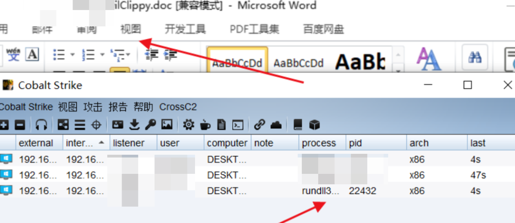Expand the bullet list dropdown arrow
This screenshot has width=515, height=223.
72,54
